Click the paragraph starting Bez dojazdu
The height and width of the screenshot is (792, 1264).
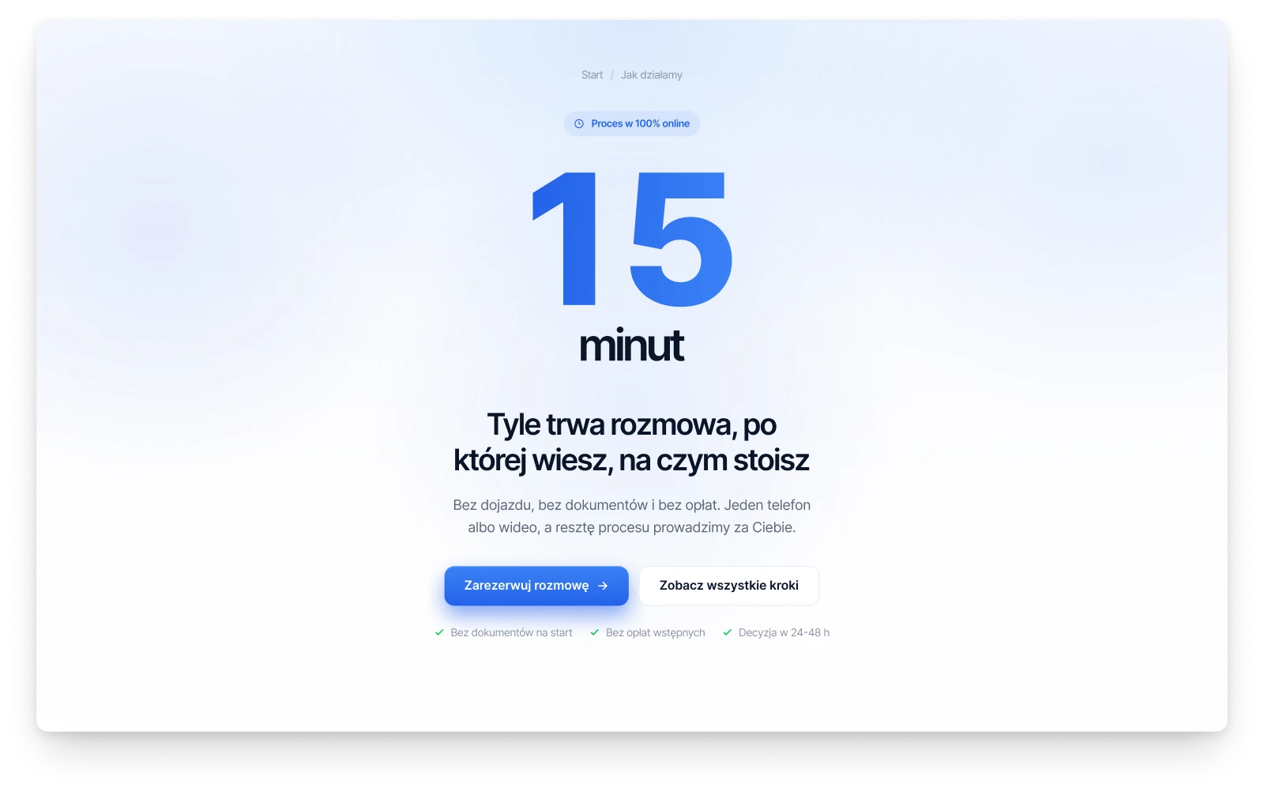632,516
